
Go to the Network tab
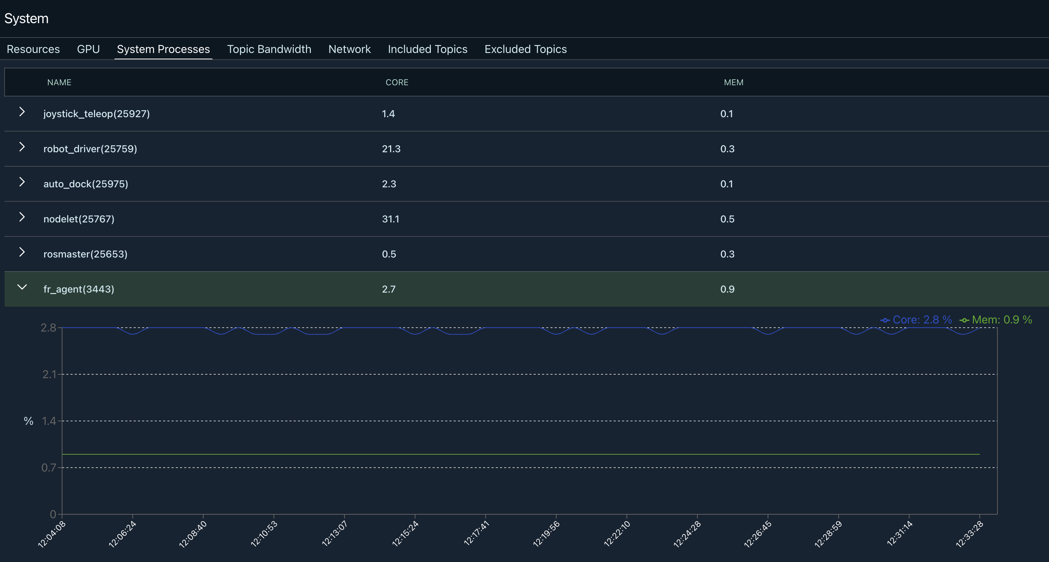click(349, 49)
